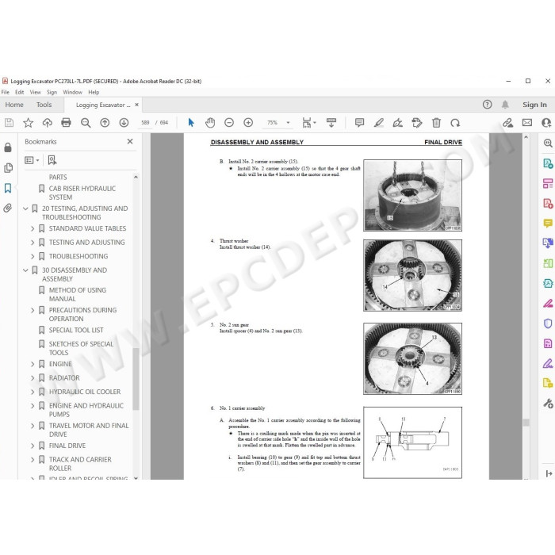The height and width of the screenshot is (555, 555).
Task: Open the sign document tool
Action: (398, 123)
